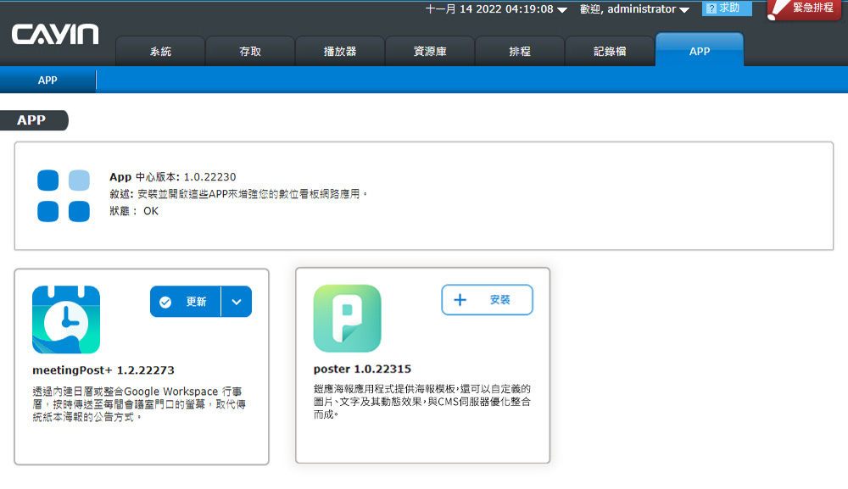Expand the date and time dropdown

562,10
